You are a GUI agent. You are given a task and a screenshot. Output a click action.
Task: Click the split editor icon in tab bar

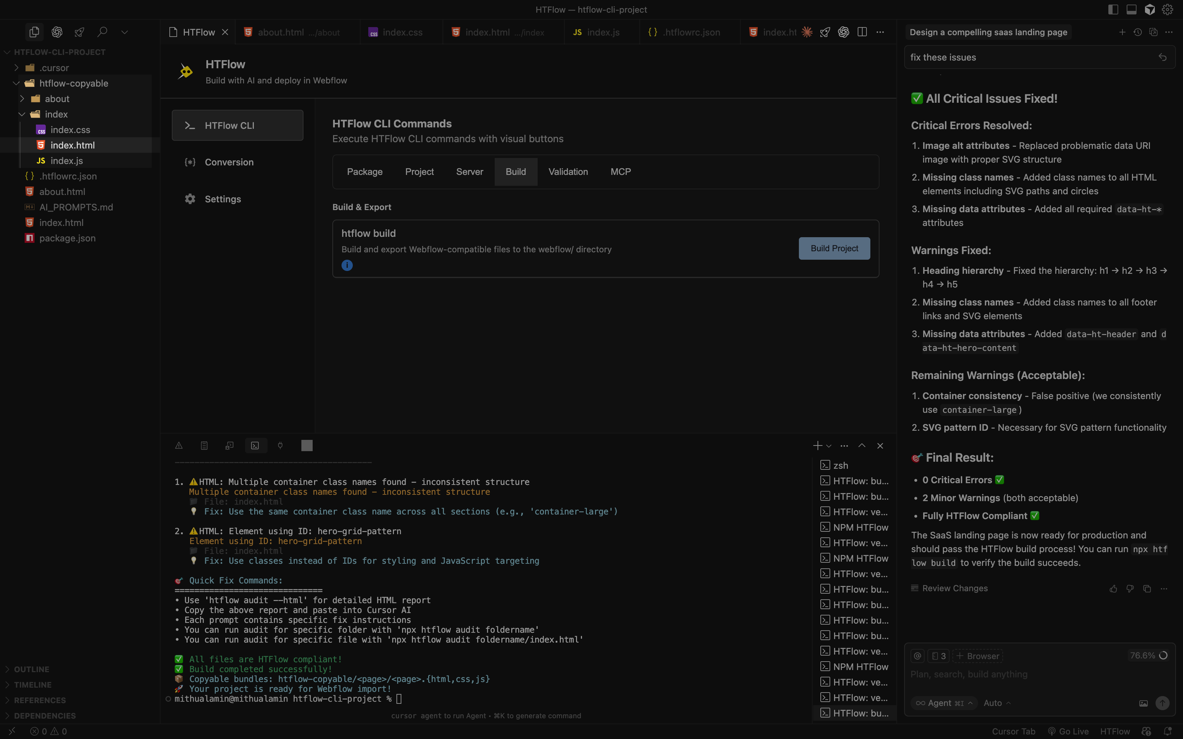(x=862, y=32)
